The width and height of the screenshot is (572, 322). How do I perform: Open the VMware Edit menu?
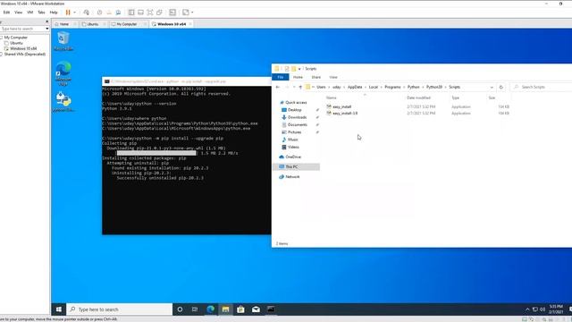[x=6, y=13]
